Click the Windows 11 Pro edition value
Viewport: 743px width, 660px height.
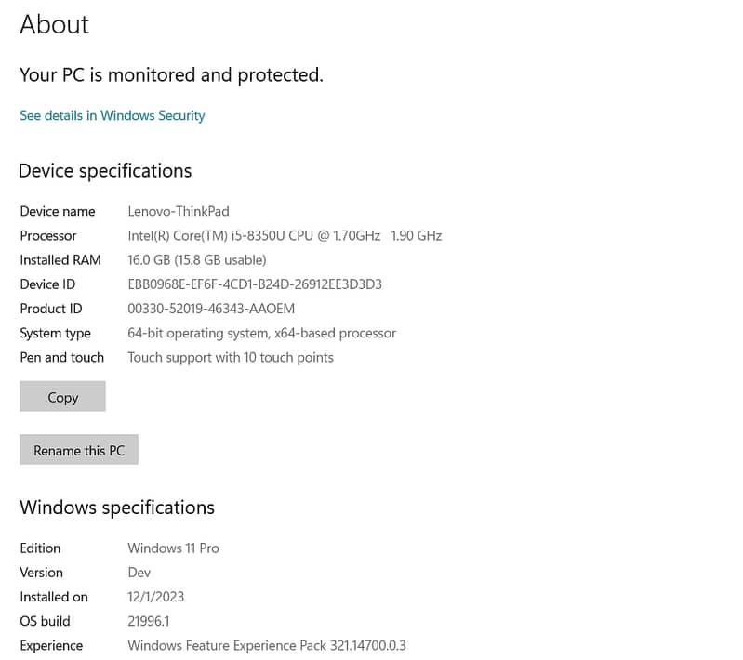[173, 548]
